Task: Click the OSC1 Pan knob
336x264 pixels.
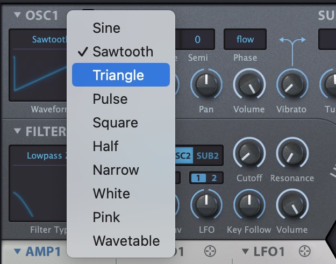Action: click(206, 85)
